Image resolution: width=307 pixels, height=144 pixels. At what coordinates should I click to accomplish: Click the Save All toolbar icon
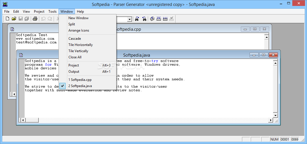[27, 19]
